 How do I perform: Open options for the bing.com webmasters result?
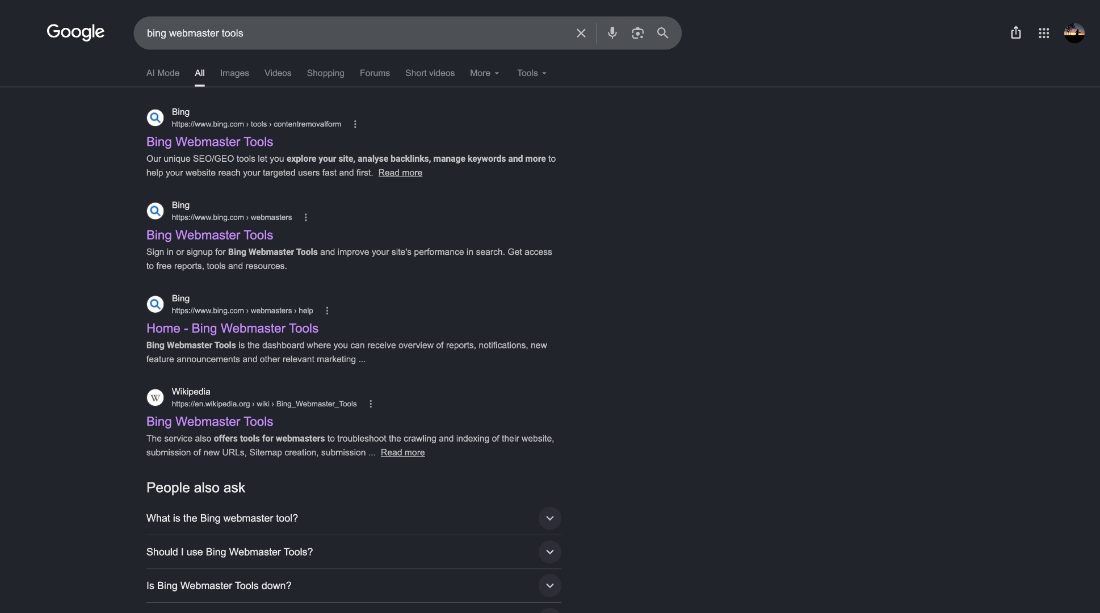[x=306, y=217]
